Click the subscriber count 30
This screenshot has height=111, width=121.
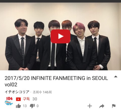[x=35, y=99]
